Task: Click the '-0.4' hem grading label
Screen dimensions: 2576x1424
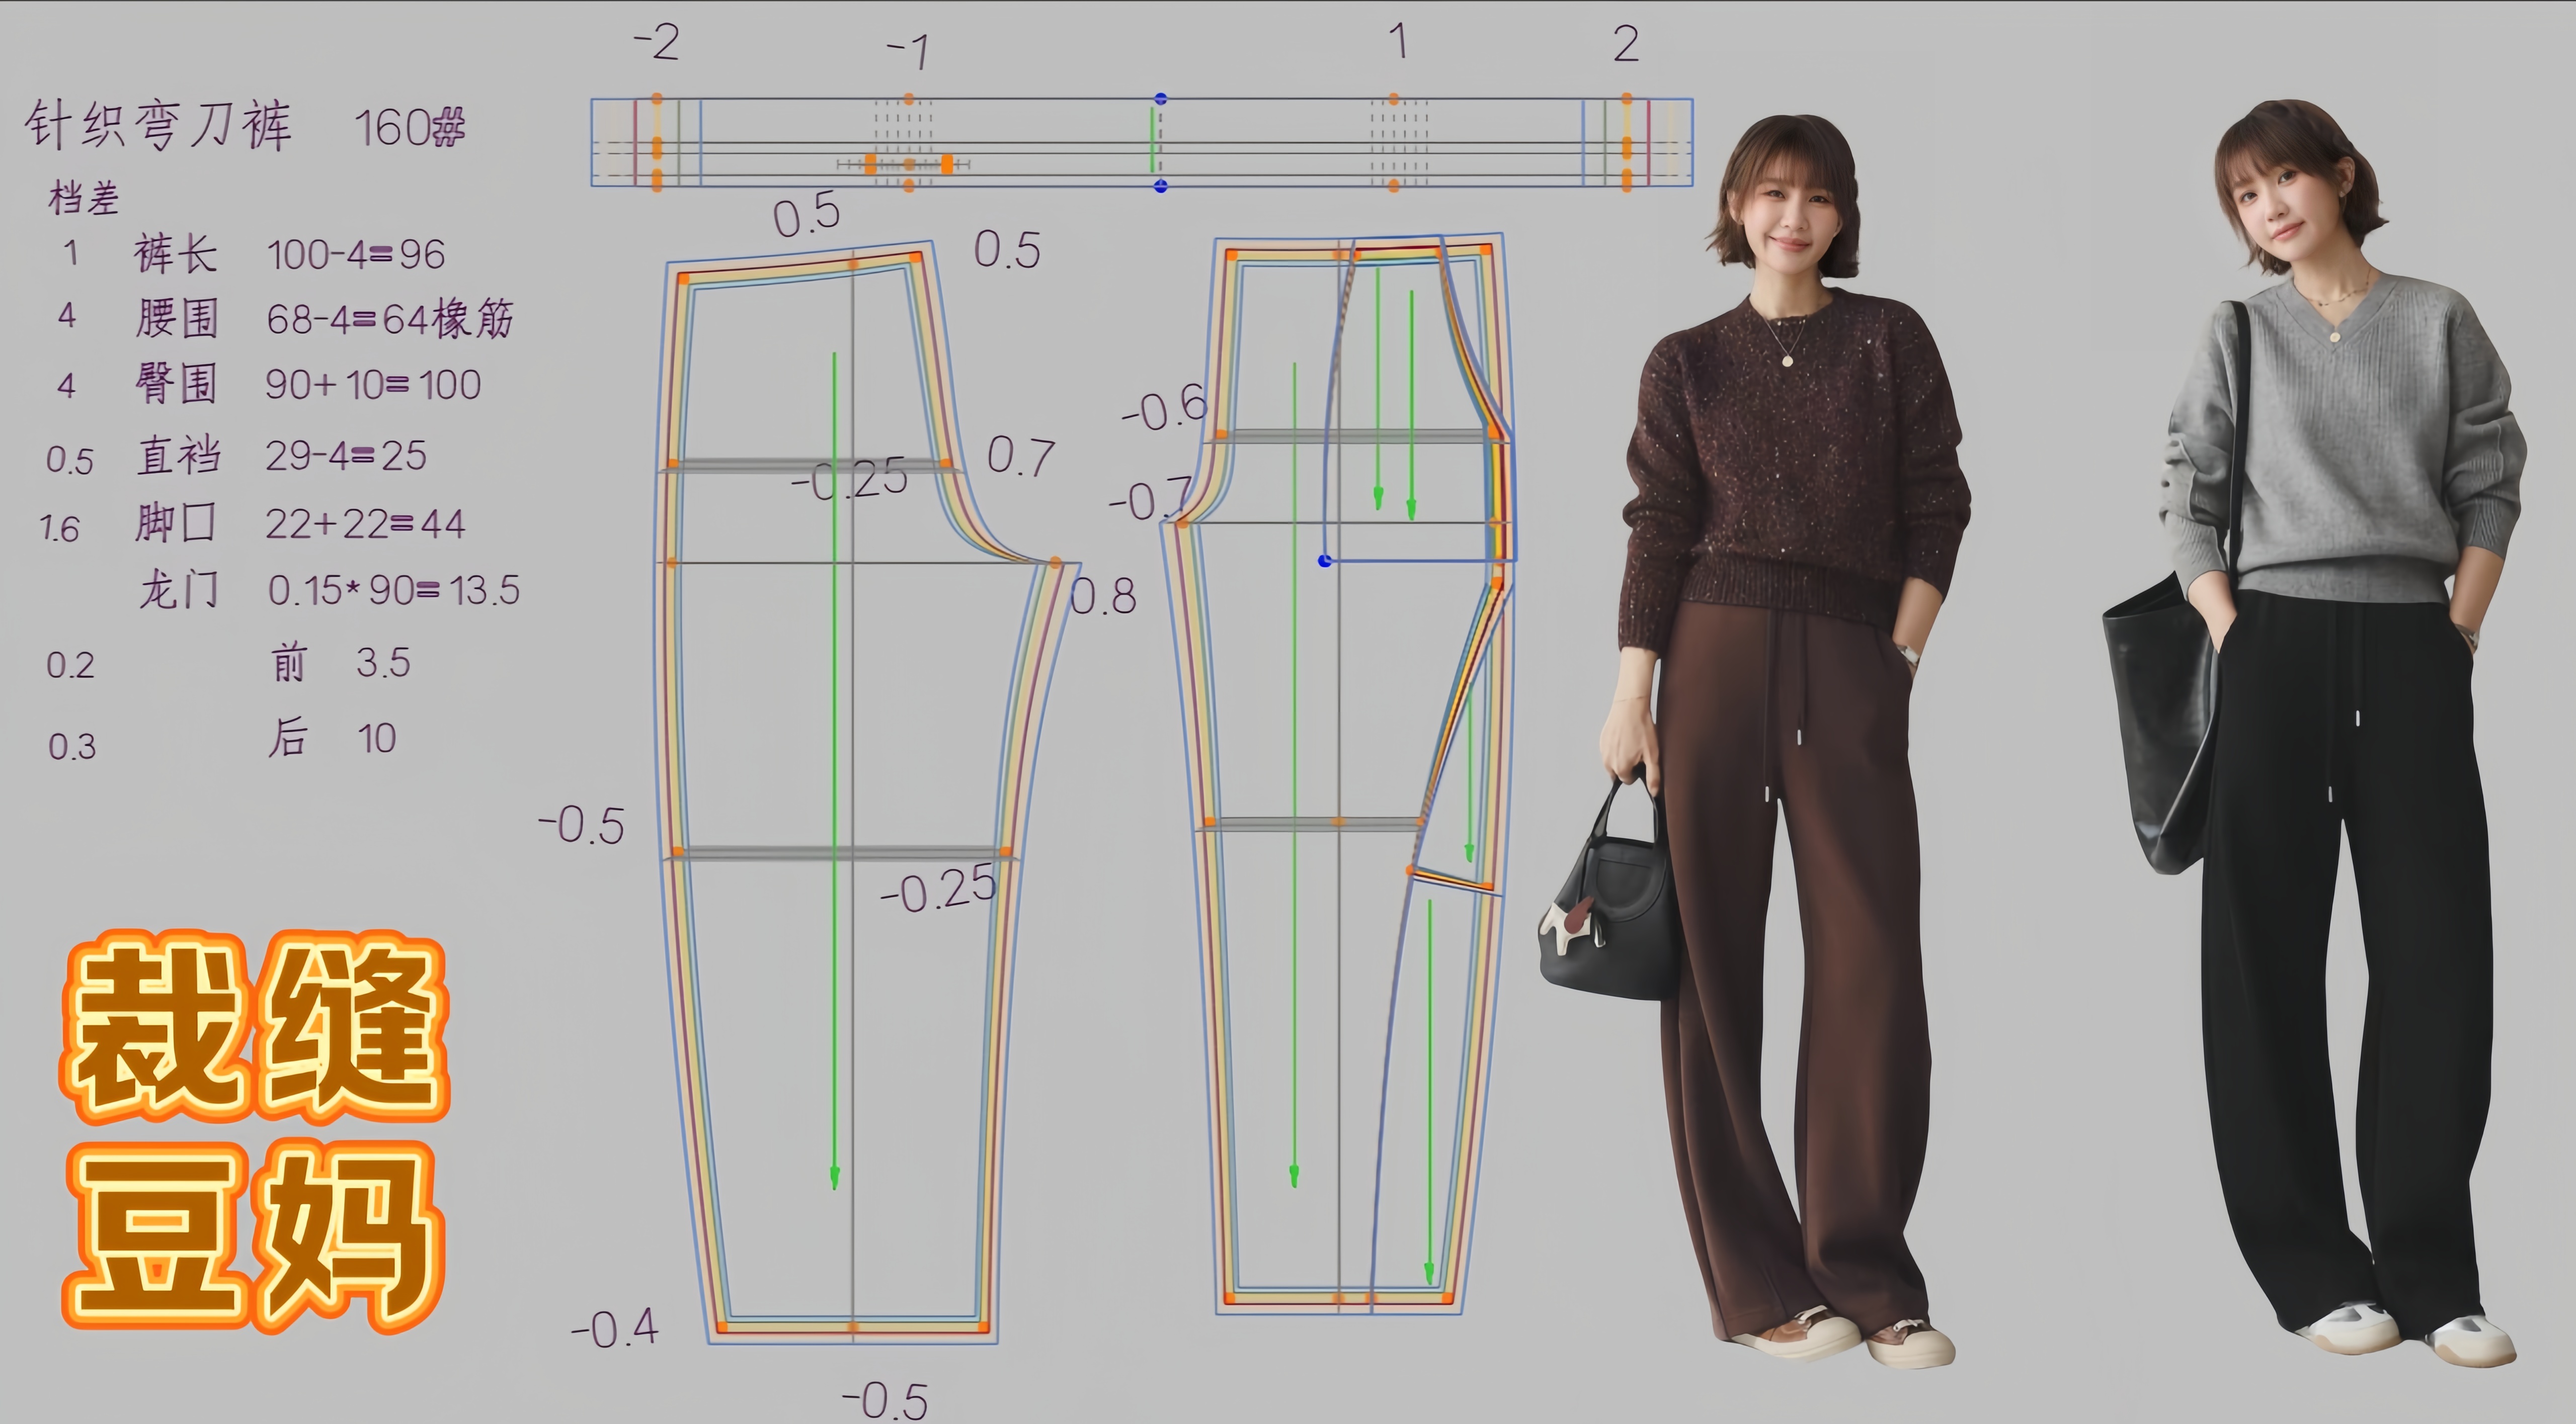Action: coord(614,1329)
